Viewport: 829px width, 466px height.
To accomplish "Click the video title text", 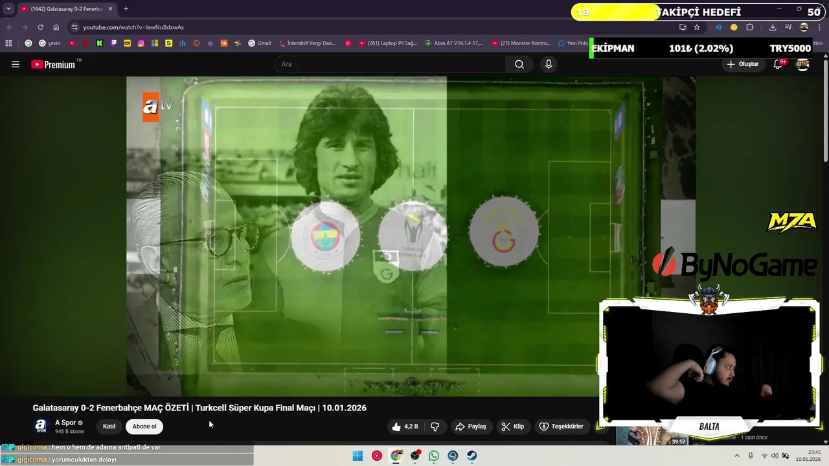I will tap(199, 408).
